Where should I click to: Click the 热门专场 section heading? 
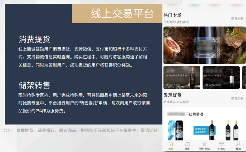(x=172, y=15)
